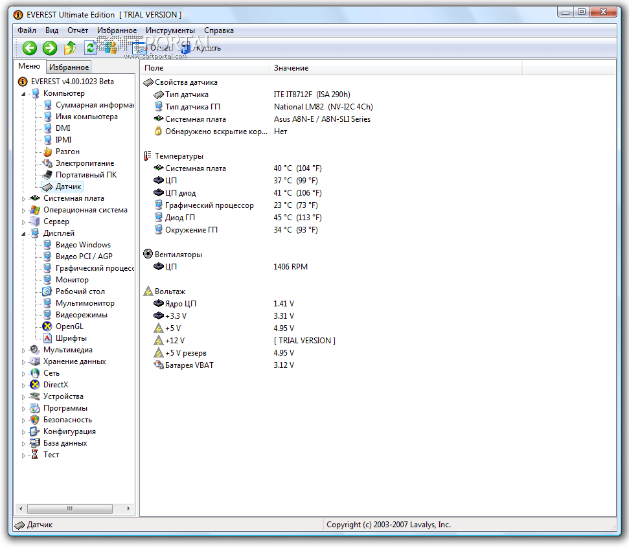Image resolution: width=629 pixels, height=548 pixels.
Task: Click the Значение column header
Action: pos(396,68)
